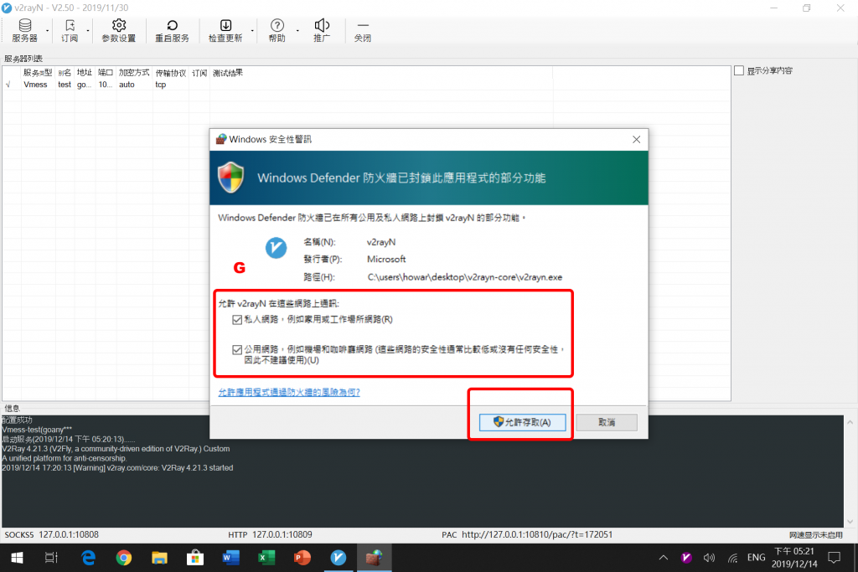Click the 网速显示未启用 status text
The image size is (858, 572).
click(x=816, y=535)
